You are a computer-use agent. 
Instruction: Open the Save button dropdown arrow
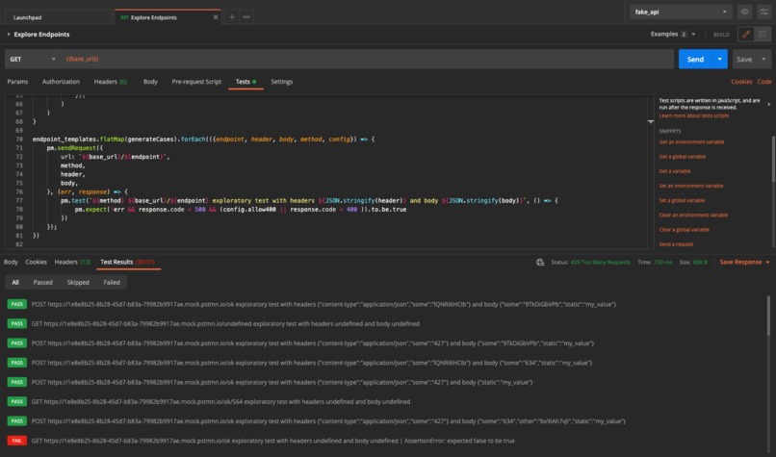(x=763, y=59)
